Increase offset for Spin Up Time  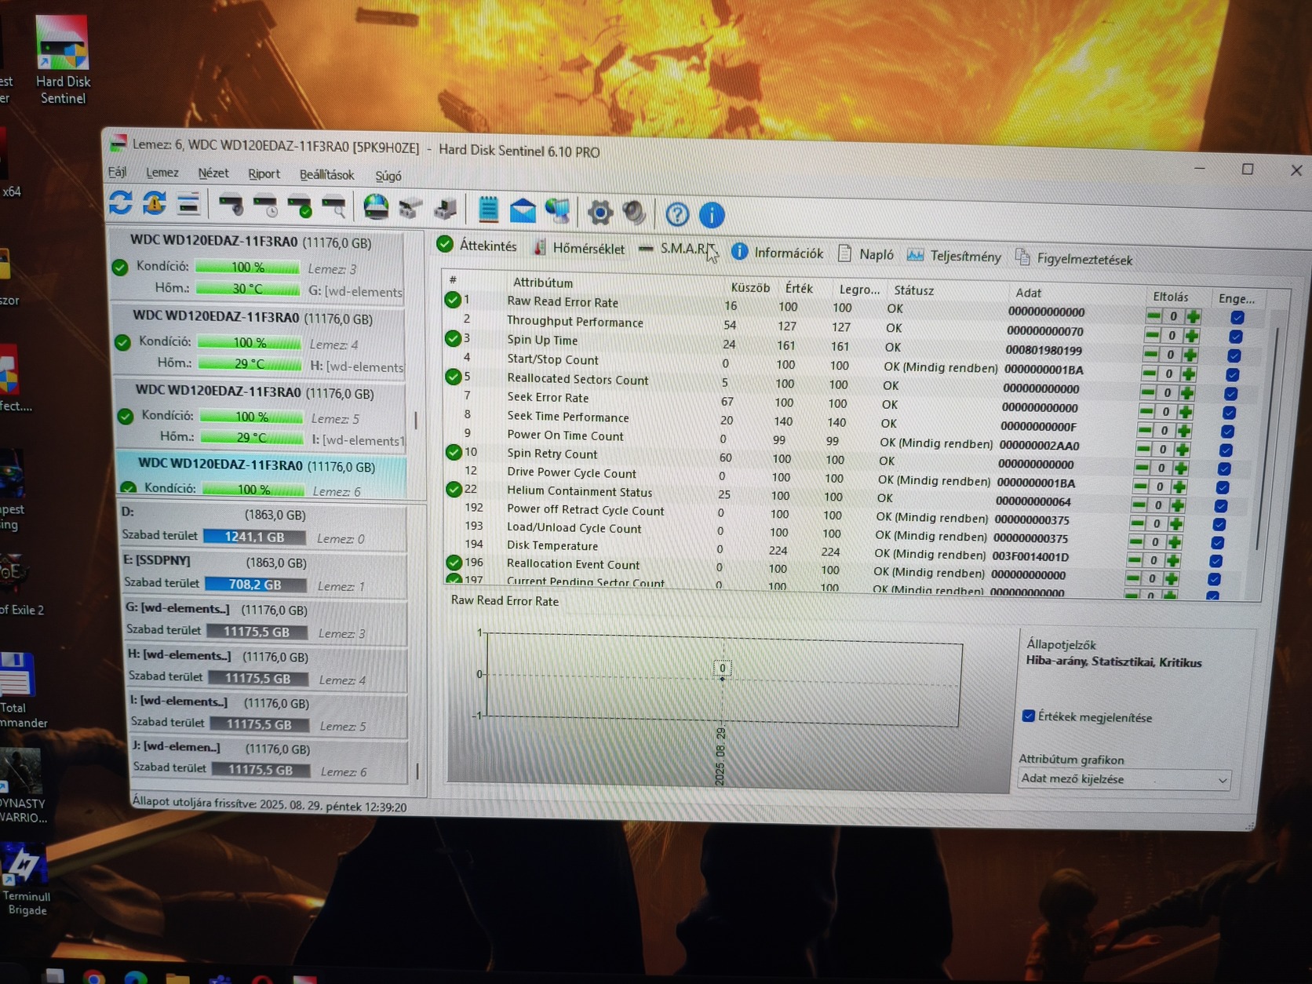(1190, 355)
